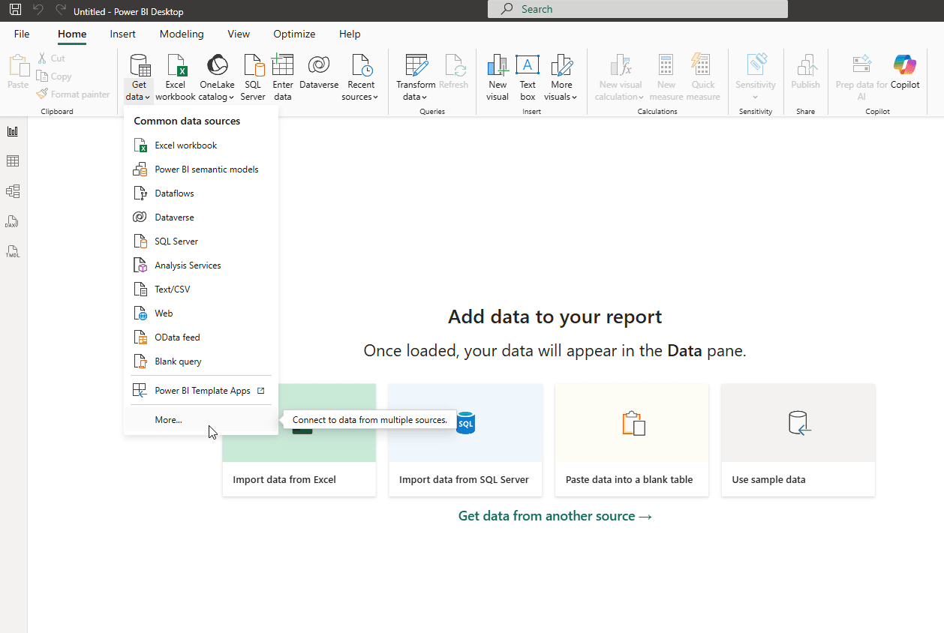Open Power BI Template Apps link
944x633 pixels.
(201, 391)
